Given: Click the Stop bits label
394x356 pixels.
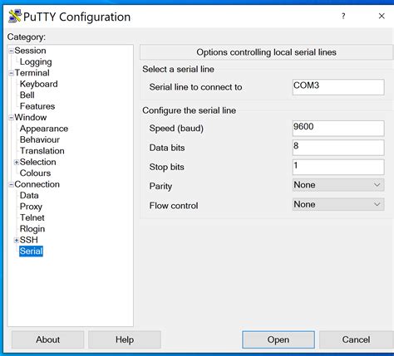Looking at the screenshot, I should [x=167, y=167].
